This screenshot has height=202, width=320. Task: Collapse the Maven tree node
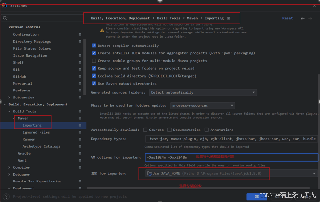[x=14, y=118]
